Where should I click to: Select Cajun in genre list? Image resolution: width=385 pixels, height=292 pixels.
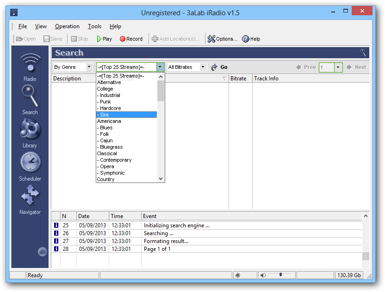pyautogui.click(x=126, y=140)
